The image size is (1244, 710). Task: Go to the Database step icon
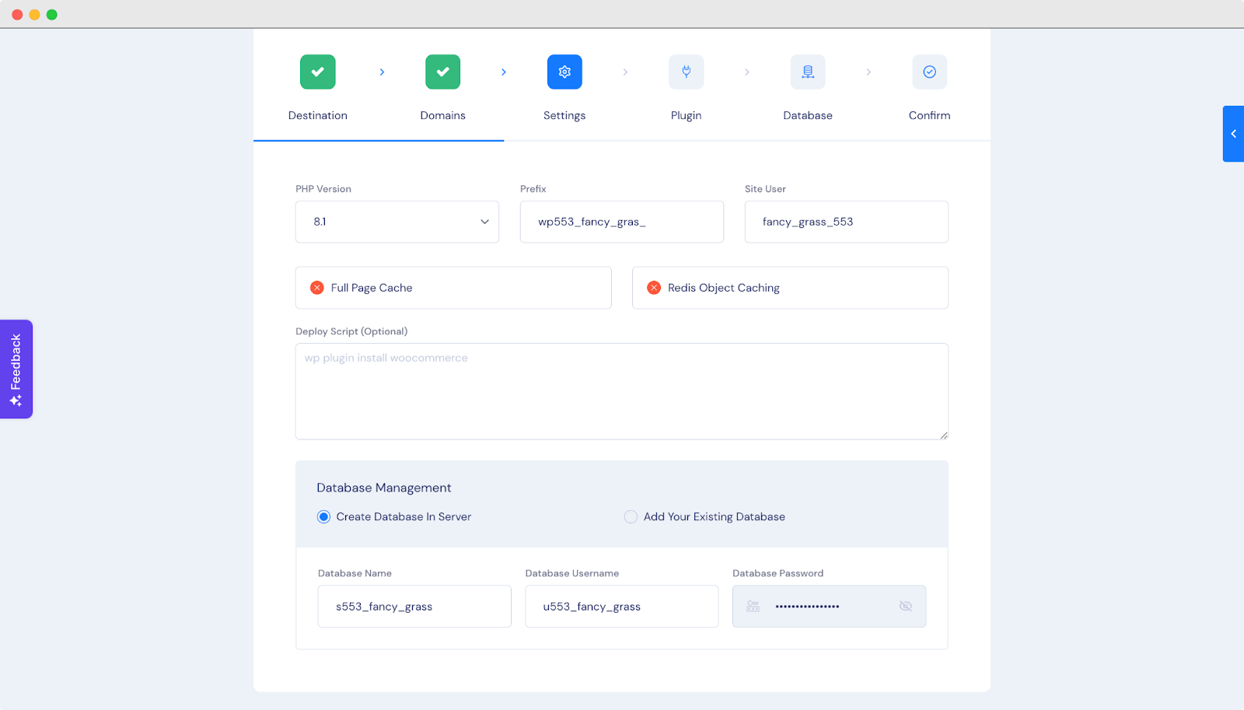[x=808, y=72]
